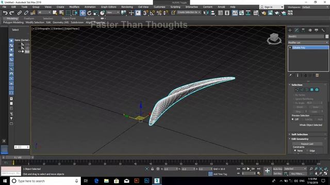
Task: Open the Display command panel tab
Action: tap(316, 30)
